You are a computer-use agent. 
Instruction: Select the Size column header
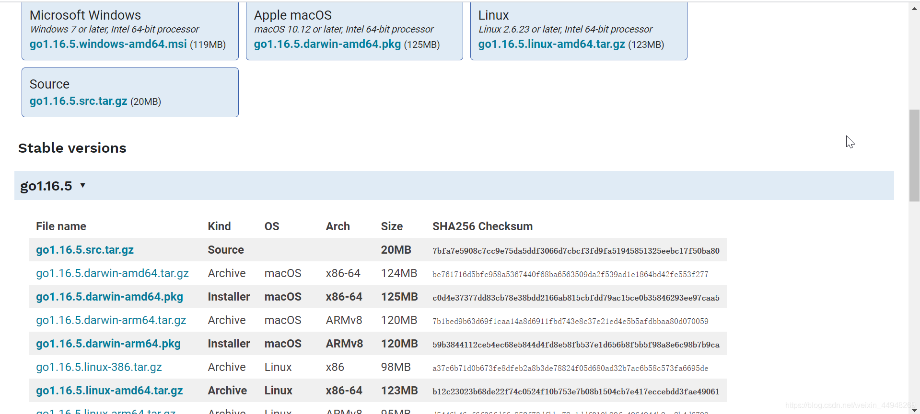tap(392, 226)
